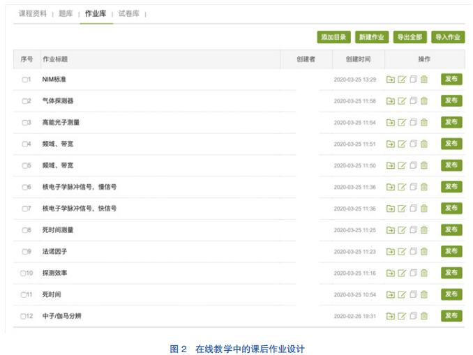
Task: Click the copy icon for 高能光子测量
Action: (x=413, y=123)
